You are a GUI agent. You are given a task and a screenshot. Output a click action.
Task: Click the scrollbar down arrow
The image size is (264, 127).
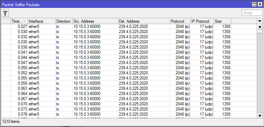point(260,116)
